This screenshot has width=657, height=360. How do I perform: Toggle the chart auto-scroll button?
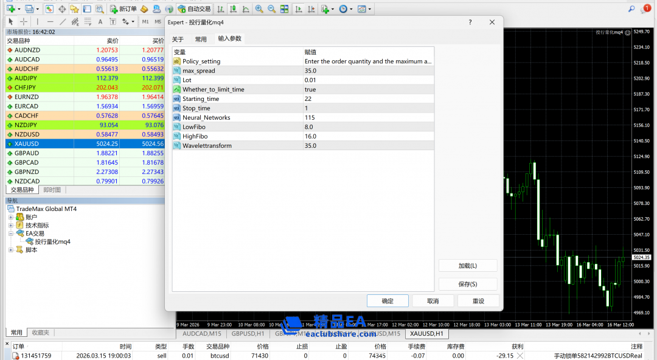[x=299, y=9]
